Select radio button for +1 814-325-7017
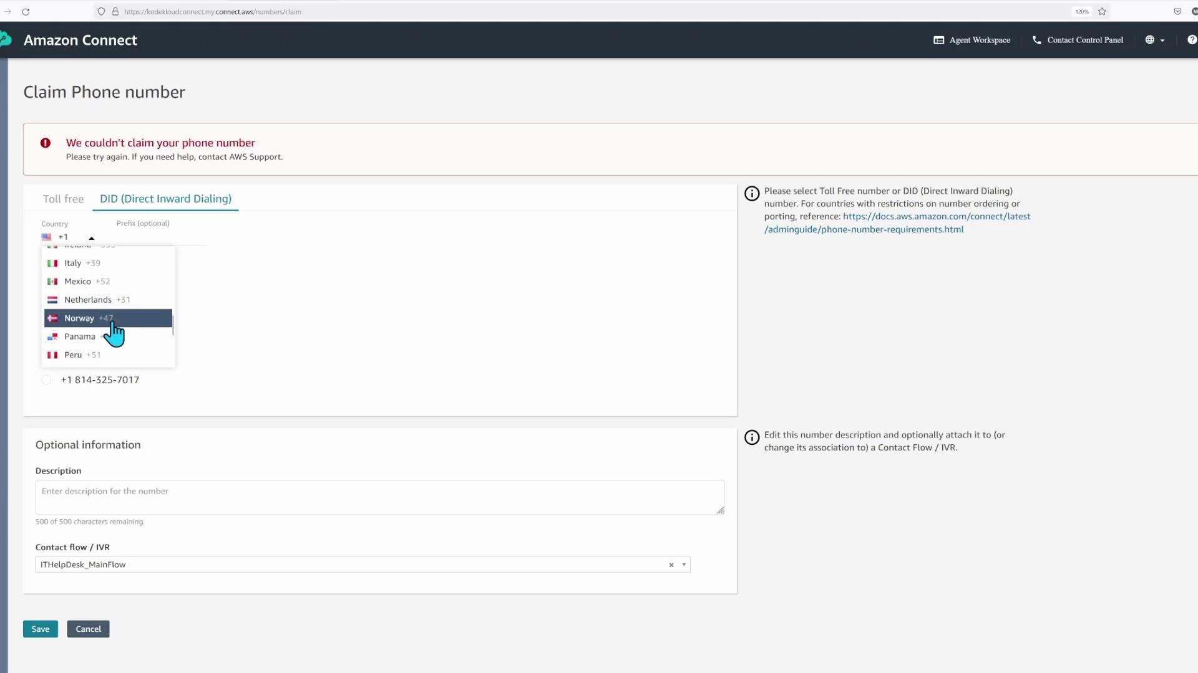Screen dimensions: 1198x673 tap(46, 379)
